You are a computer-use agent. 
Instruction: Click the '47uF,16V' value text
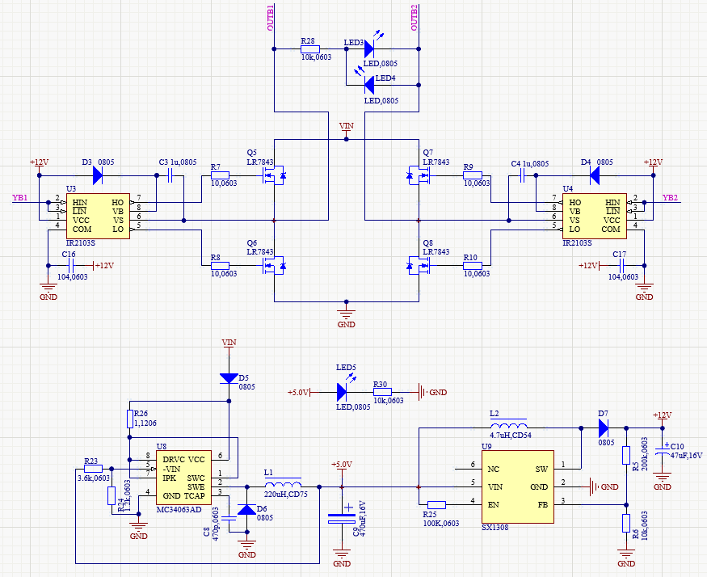pos(686,456)
